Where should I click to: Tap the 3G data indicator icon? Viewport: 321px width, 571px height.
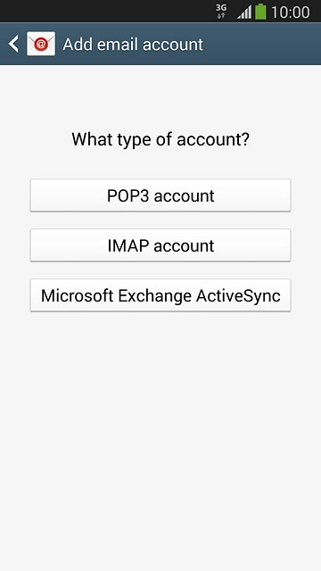coord(221,8)
